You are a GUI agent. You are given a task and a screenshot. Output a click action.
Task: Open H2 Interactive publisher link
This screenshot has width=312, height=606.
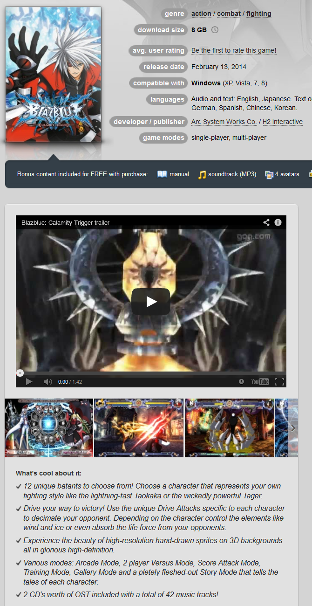(283, 122)
